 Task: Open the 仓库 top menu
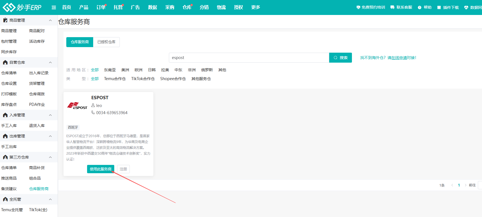pyautogui.click(x=187, y=7)
